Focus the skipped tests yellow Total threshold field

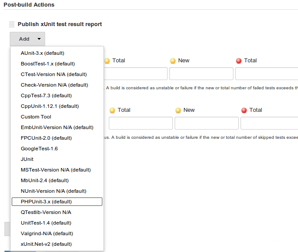141,123
